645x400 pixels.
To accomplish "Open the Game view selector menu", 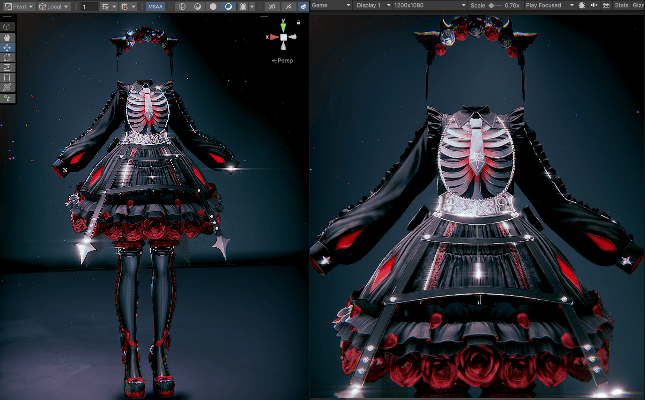I will pyautogui.click(x=331, y=5).
